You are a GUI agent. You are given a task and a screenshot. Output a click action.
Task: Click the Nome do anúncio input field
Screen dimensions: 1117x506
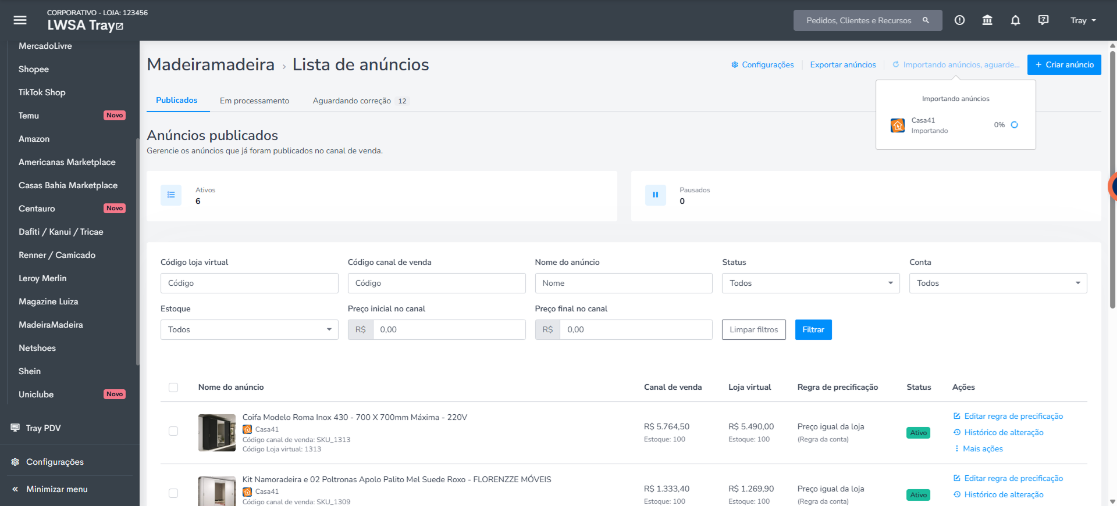click(x=624, y=283)
